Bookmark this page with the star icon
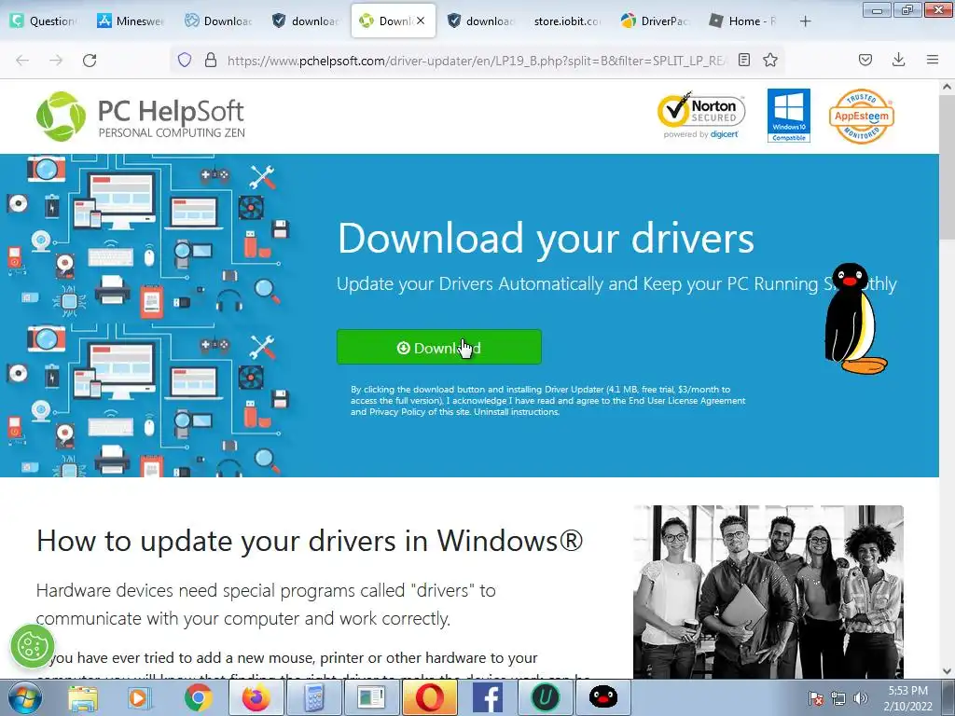 (770, 60)
